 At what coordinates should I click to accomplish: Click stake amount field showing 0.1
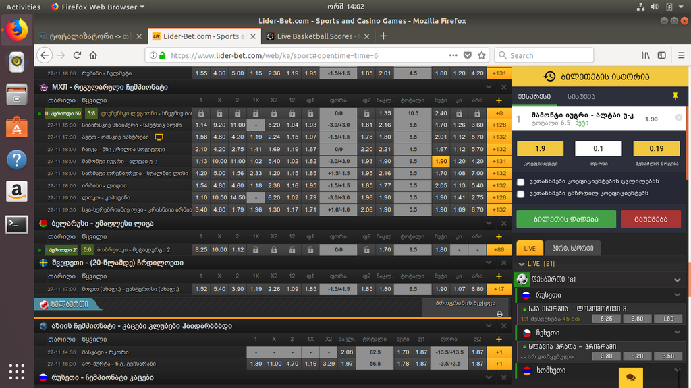[x=598, y=149]
